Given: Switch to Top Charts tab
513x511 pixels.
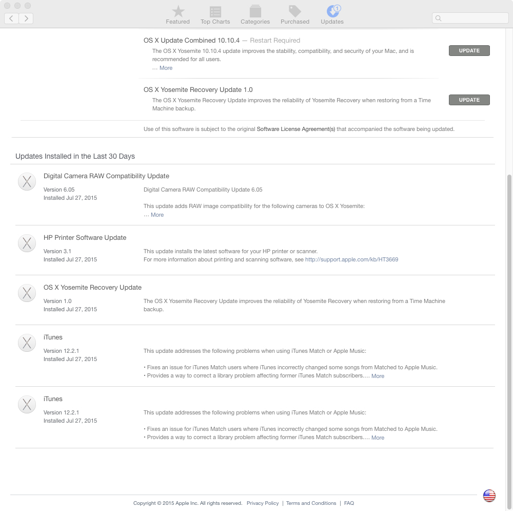Looking at the screenshot, I should click(215, 15).
